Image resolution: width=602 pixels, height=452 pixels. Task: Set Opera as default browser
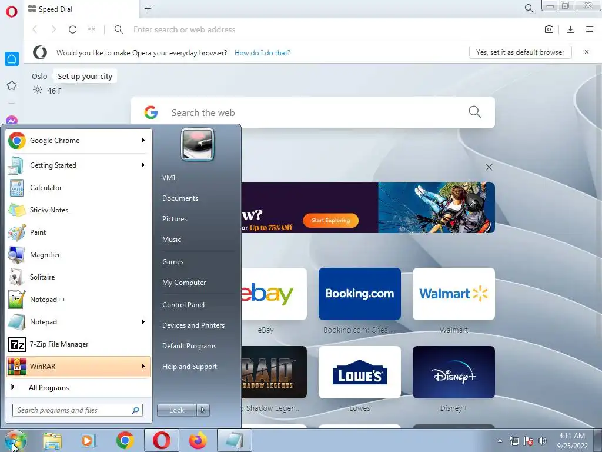pos(520,52)
